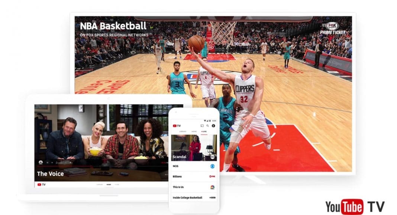This screenshot has width=397, height=215.
Task: Click the NBC logo in The Voice player
Action: (41, 162)
